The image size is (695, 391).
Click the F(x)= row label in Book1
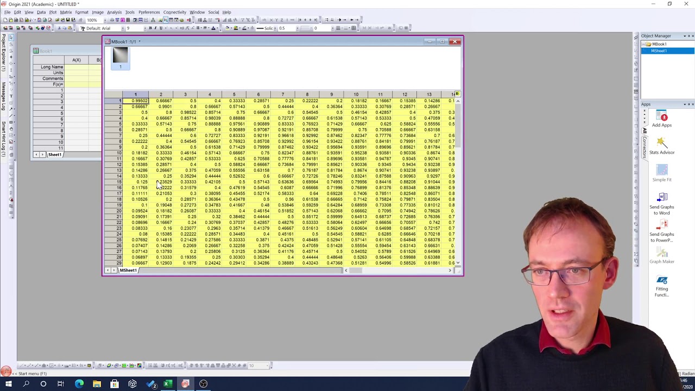tap(49, 85)
